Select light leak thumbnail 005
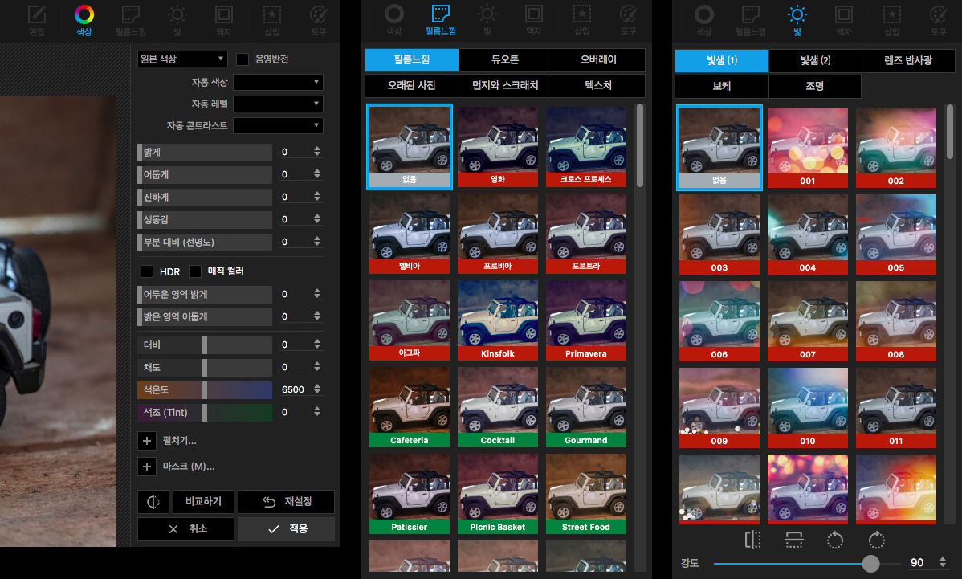 click(x=895, y=234)
